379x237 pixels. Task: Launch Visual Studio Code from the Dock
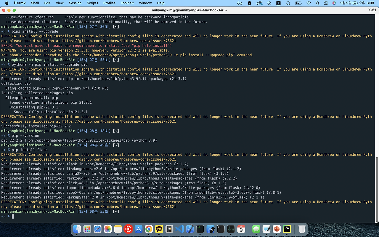coord(179,229)
